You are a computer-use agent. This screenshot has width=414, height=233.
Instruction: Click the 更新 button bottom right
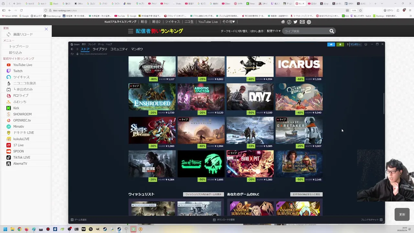[x=402, y=215]
